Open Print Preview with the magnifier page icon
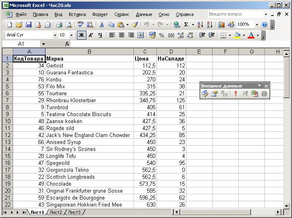 (69, 25)
